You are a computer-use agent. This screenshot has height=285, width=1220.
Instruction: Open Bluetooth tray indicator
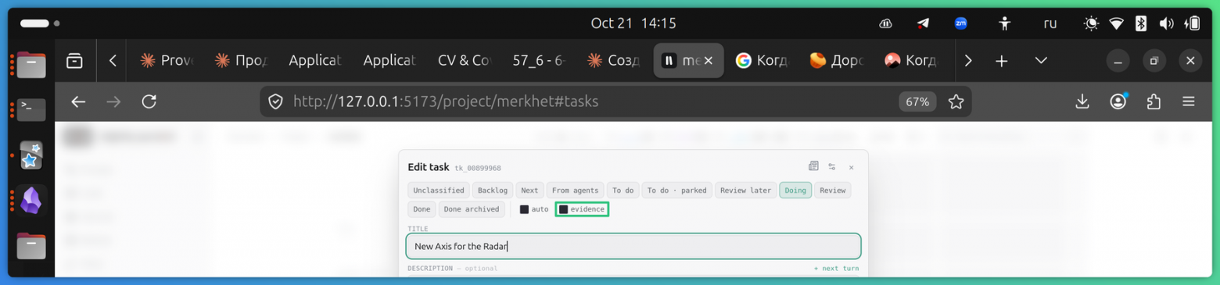(x=1141, y=23)
